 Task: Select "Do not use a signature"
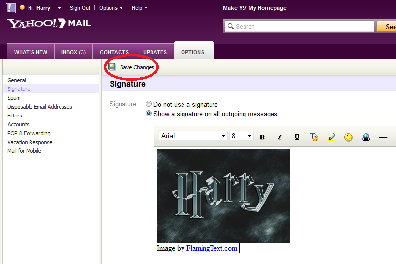click(x=149, y=104)
